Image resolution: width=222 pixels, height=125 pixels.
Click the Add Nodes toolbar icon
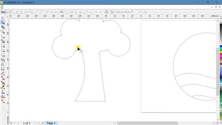[17, 12]
